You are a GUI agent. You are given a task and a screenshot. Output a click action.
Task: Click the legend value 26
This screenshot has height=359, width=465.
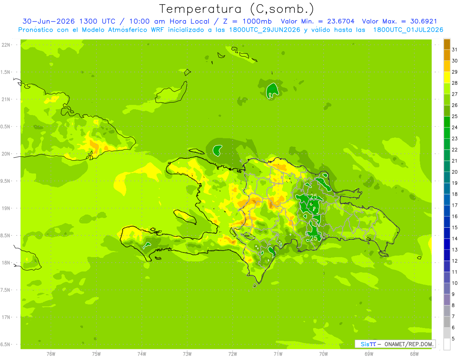455,105
